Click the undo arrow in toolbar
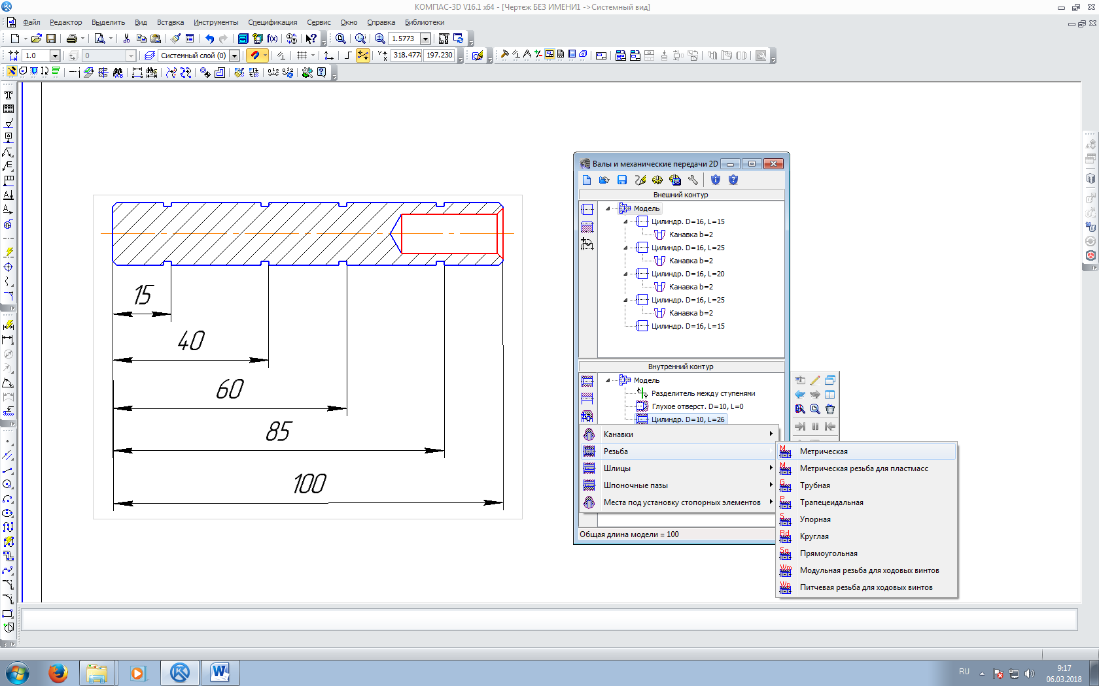Image resolution: width=1099 pixels, height=686 pixels. coord(209,39)
